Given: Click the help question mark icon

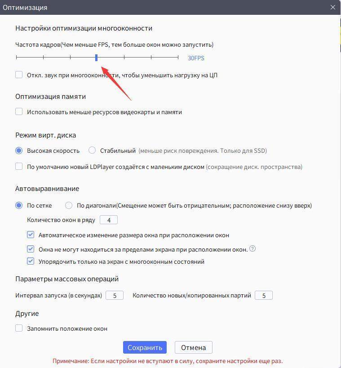Looking at the screenshot, I should coord(252,248).
